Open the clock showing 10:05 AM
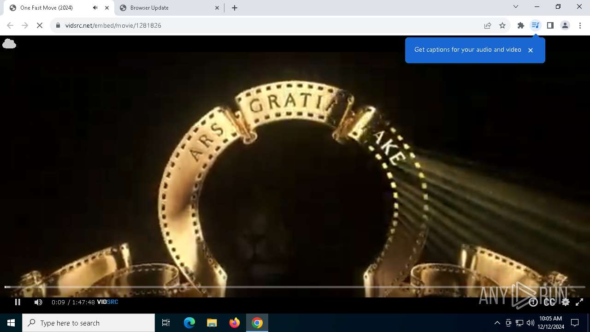This screenshot has width=590, height=332. coord(551,323)
